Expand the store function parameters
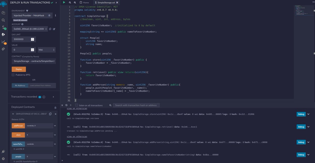Screen dimensions: 315x163 coord(55,135)
